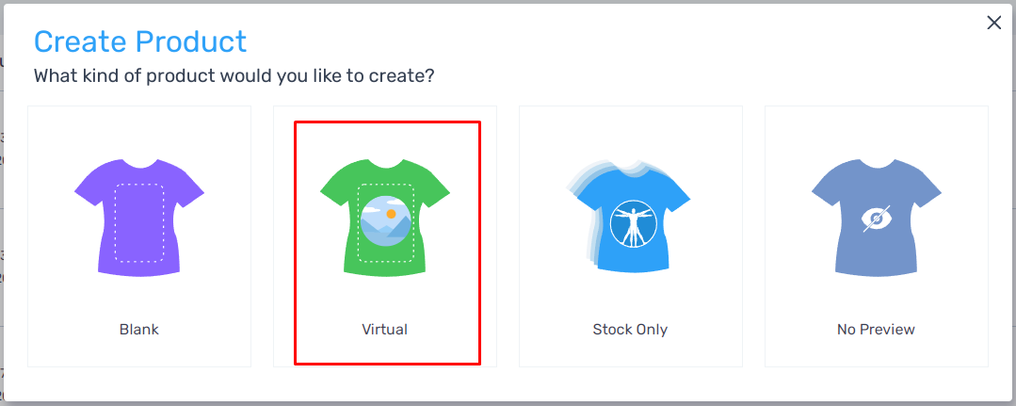The height and width of the screenshot is (406, 1016).
Task: Choose the "Virtual" label text
Action: click(x=385, y=330)
